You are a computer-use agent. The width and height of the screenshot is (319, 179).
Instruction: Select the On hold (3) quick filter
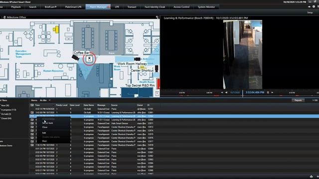(x=6, y=114)
